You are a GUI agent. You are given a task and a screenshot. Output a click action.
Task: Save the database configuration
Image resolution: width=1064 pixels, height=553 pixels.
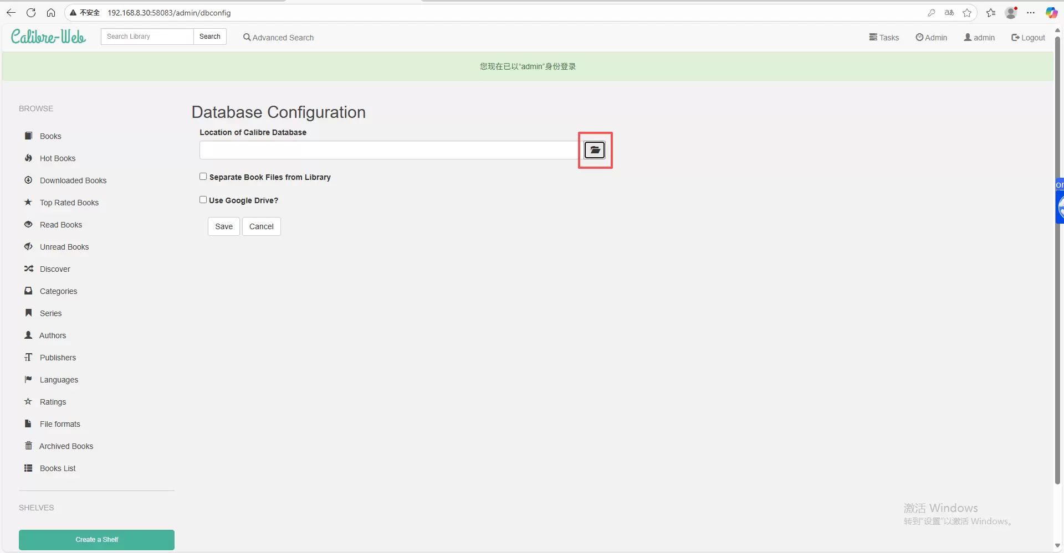(224, 226)
